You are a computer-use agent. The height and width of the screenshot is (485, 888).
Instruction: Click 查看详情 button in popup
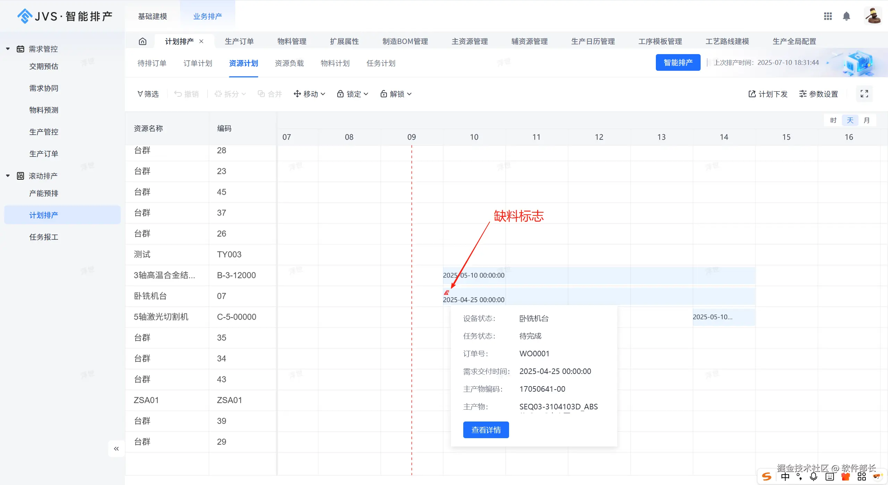486,430
